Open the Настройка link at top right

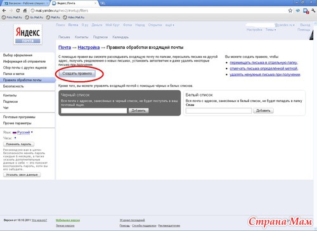pos(254,30)
